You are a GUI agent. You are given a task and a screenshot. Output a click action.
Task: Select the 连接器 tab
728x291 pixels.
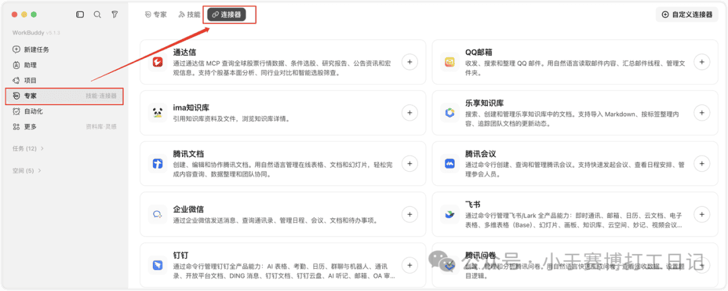pyautogui.click(x=226, y=14)
